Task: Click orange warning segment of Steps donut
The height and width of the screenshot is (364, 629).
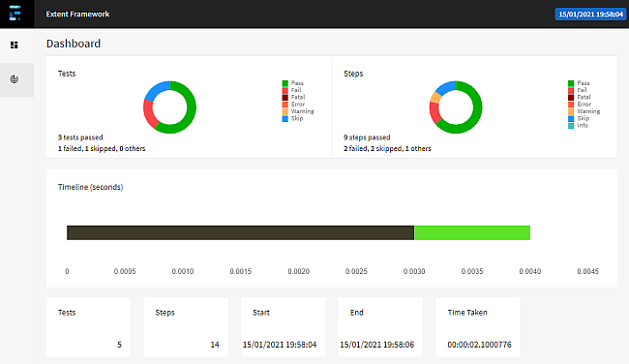Action: tap(435, 97)
